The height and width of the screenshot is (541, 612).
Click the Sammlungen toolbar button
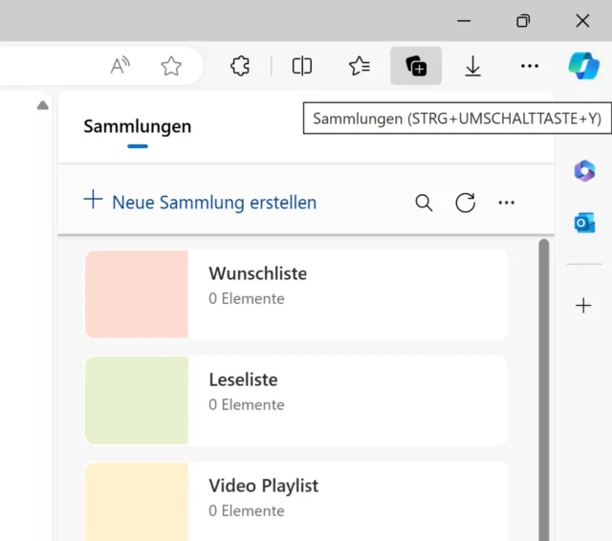pos(416,66)
